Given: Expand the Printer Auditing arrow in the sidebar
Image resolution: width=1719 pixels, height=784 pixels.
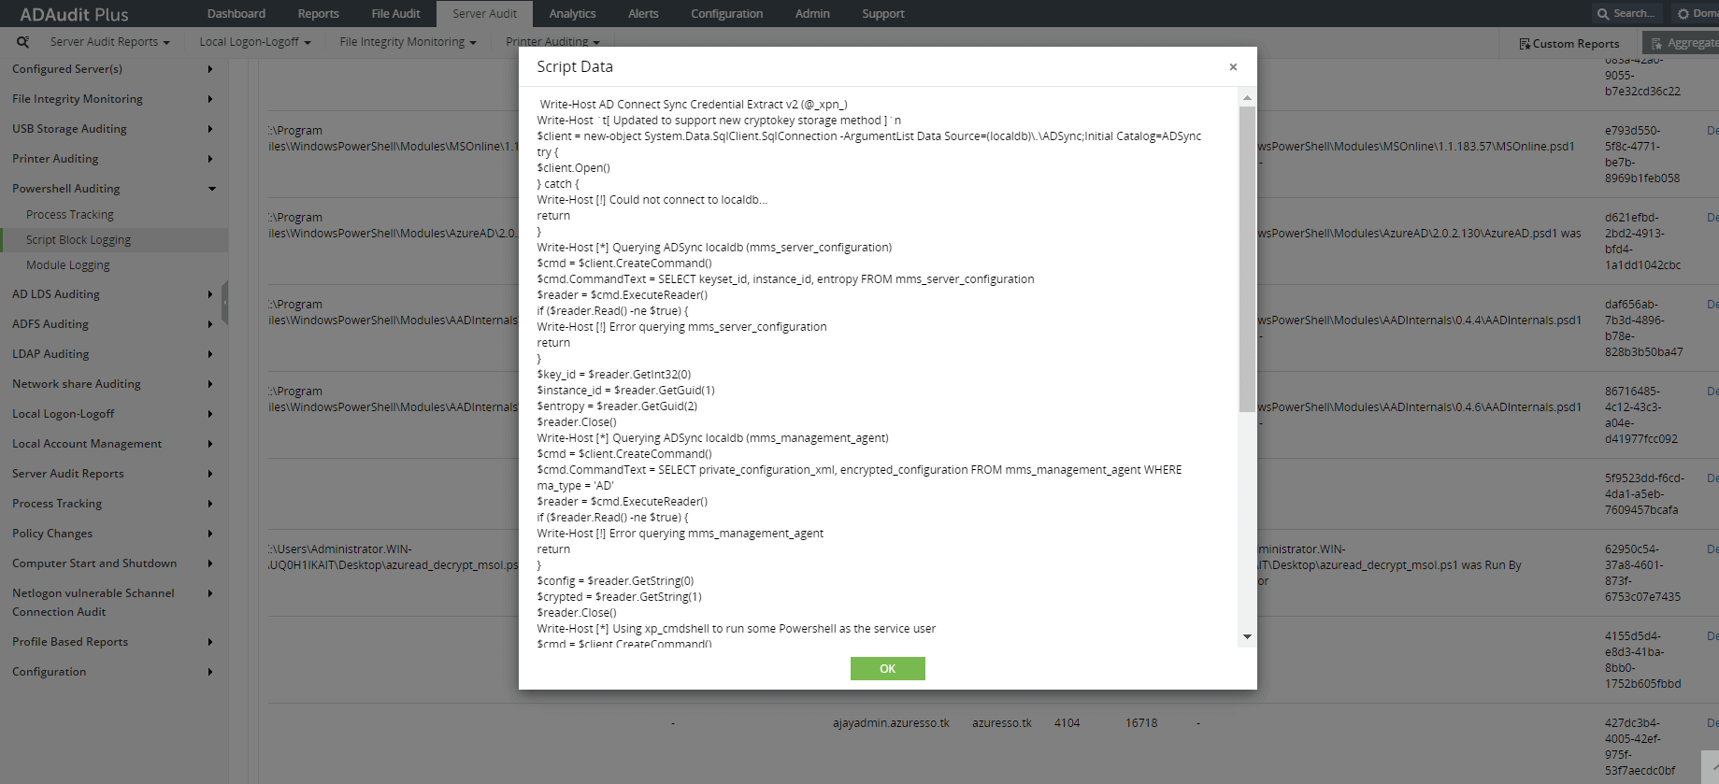Looking at the screenshot, I should tap(210, 159).
